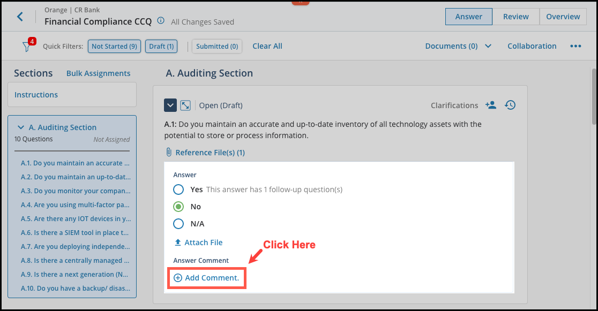Select the N/A answer option
Screen dimensions: 598x311
coord(178,224)
